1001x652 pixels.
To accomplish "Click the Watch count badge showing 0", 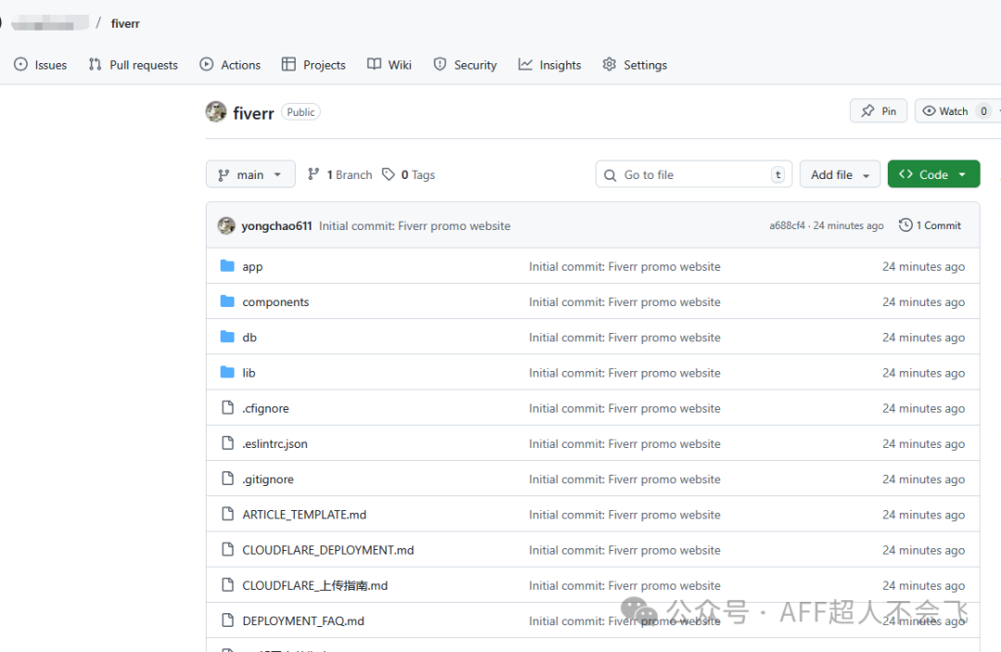I will click(983, 111).
